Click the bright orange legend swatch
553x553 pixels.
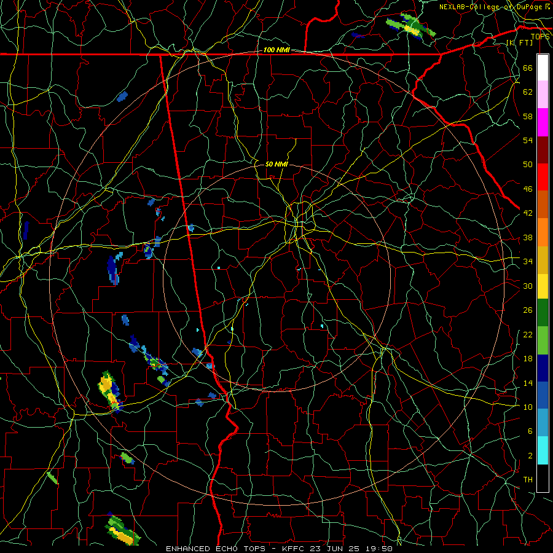(x=543, y=232)
